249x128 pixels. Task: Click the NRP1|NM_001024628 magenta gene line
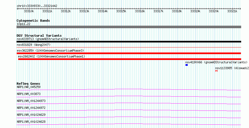click(129, 124)
